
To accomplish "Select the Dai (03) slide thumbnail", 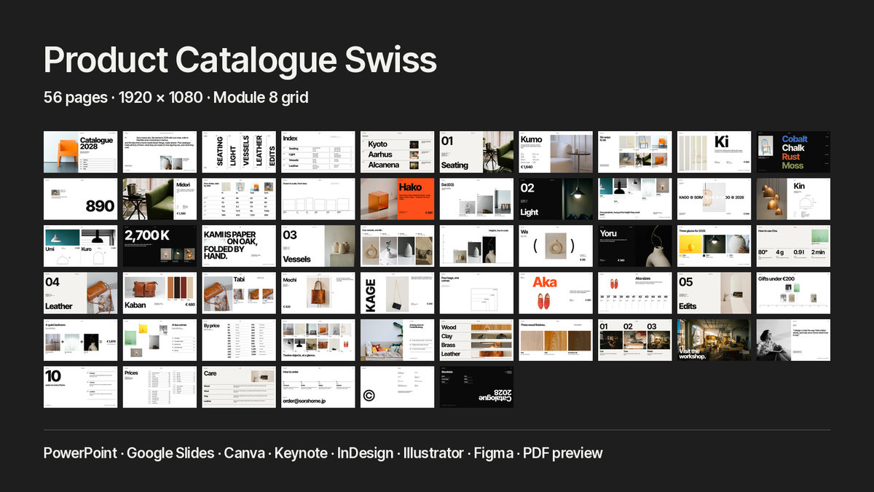I will click(476, 199).
